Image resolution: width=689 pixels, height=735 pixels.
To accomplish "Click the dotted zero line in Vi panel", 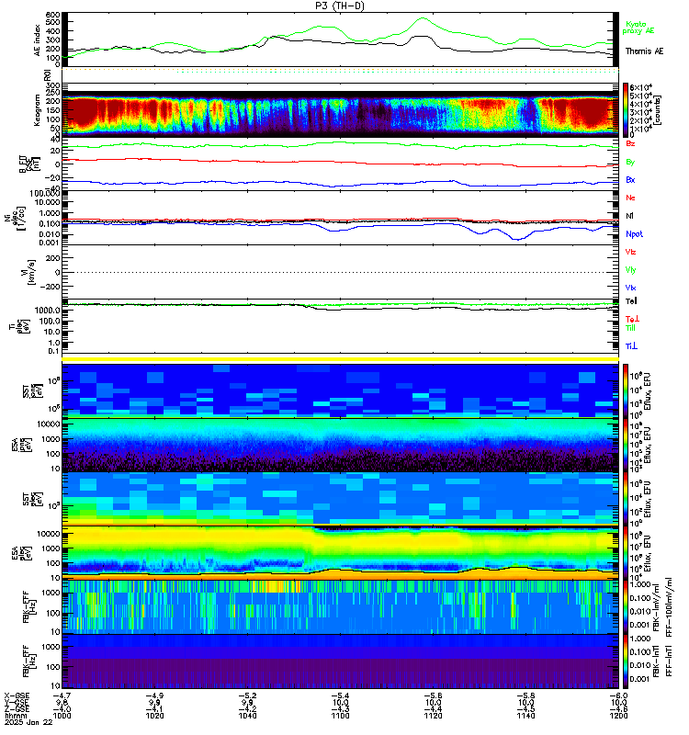I will click(x=340, y=272).
